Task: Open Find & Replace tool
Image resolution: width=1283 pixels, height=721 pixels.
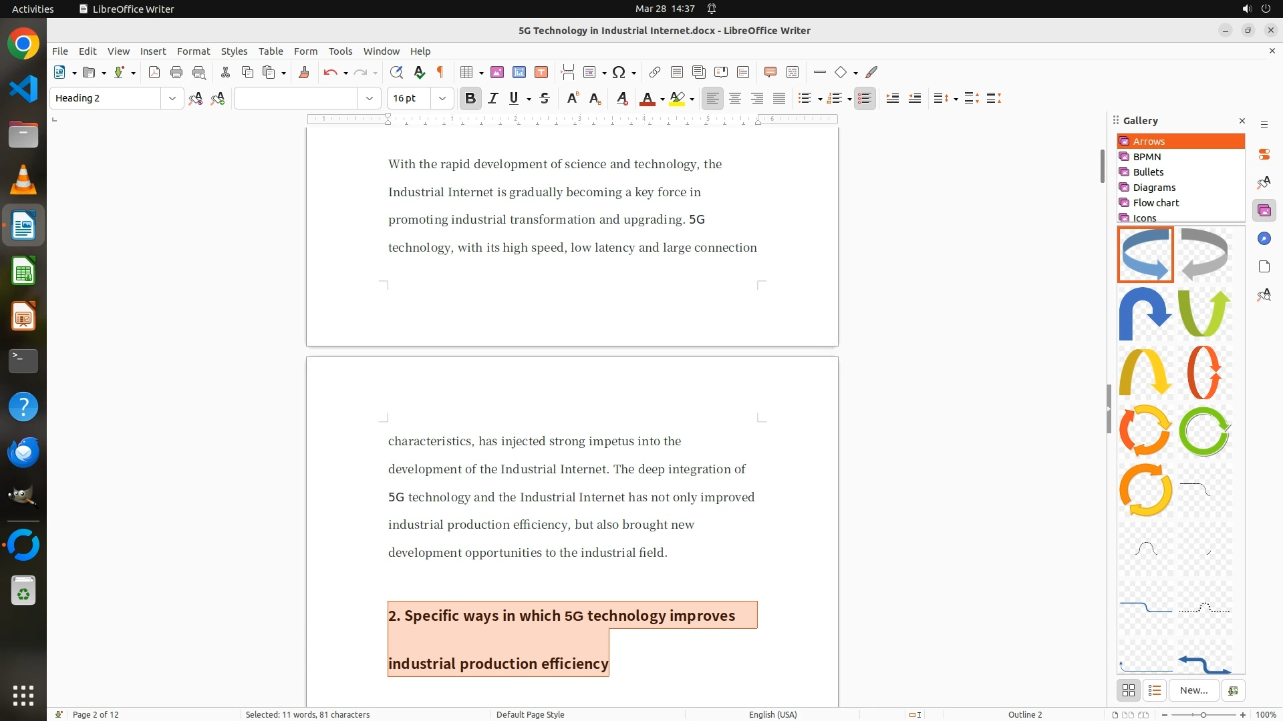Action: point(396,72)
